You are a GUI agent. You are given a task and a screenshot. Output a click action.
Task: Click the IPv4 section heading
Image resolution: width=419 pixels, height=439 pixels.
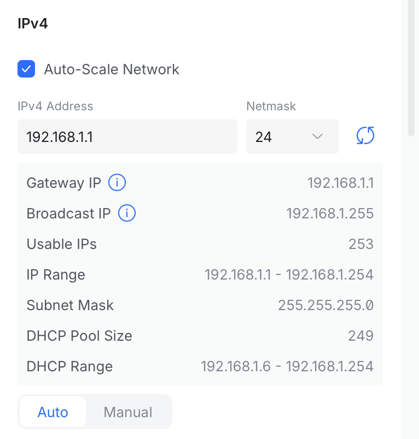tap(33, 23)
